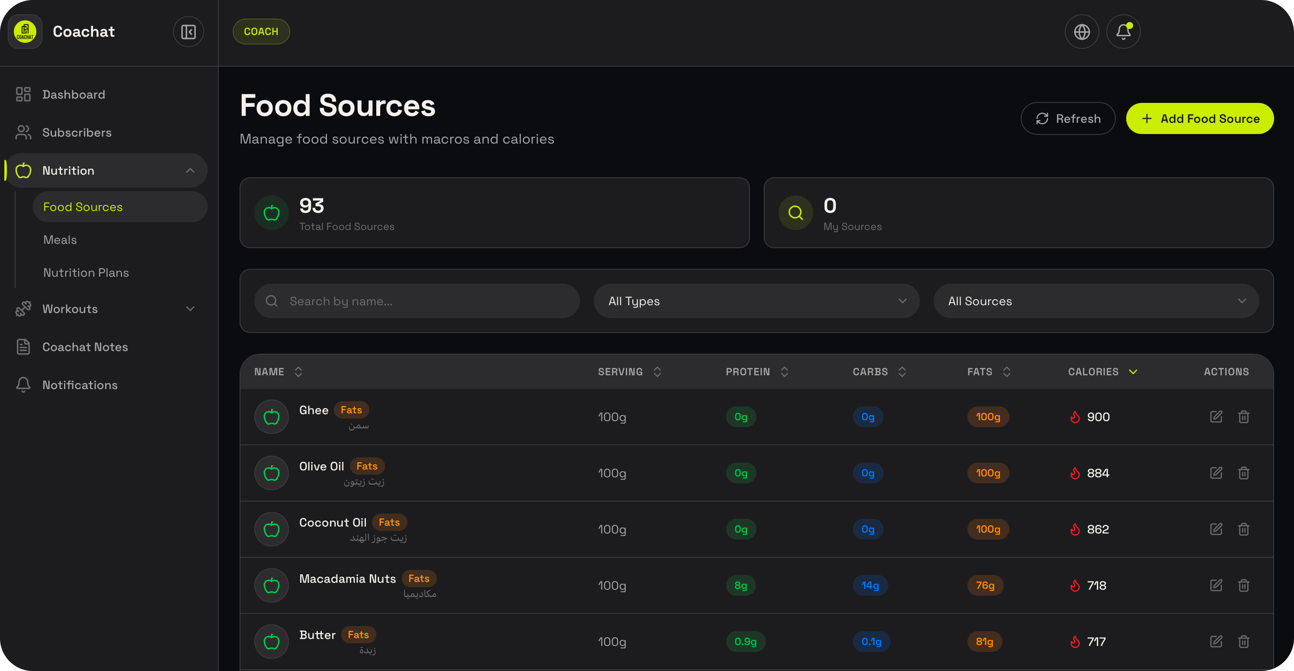Click the delete icon on the Olive Oil row
The image size is (1294, 671).
1244,473
